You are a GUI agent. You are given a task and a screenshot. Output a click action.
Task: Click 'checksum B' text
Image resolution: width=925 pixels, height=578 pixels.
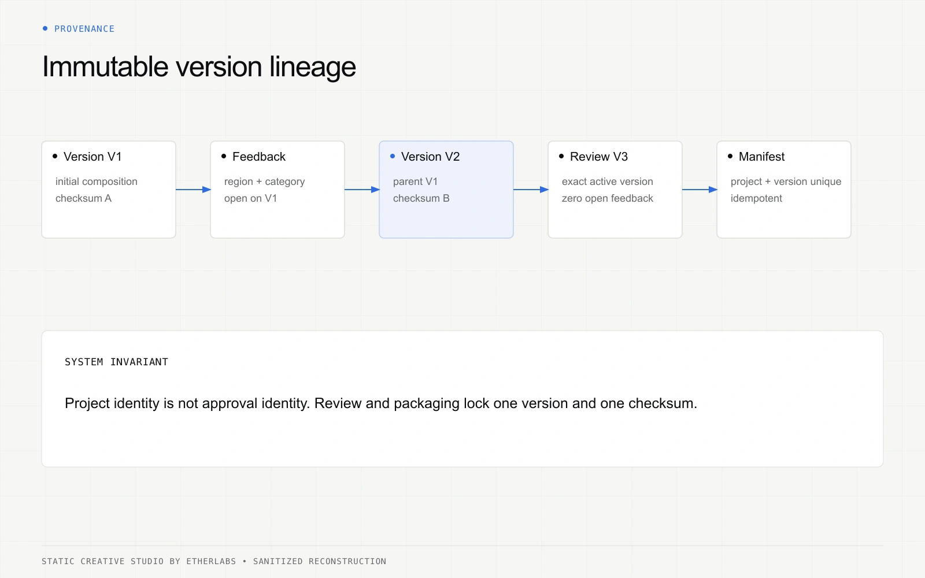[x=421, y=198]
